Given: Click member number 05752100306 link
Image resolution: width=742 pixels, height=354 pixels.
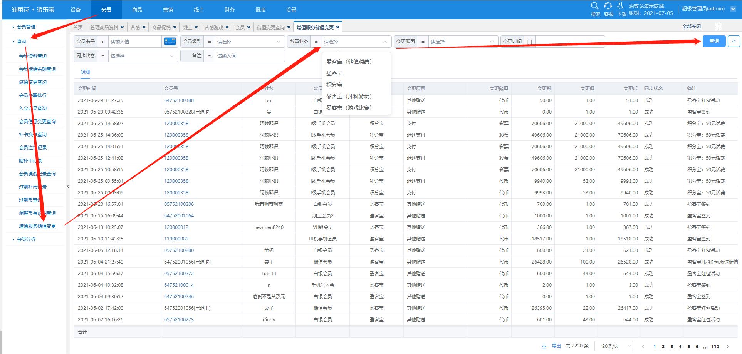Looking at the screenshot, I should pos(179,204).
